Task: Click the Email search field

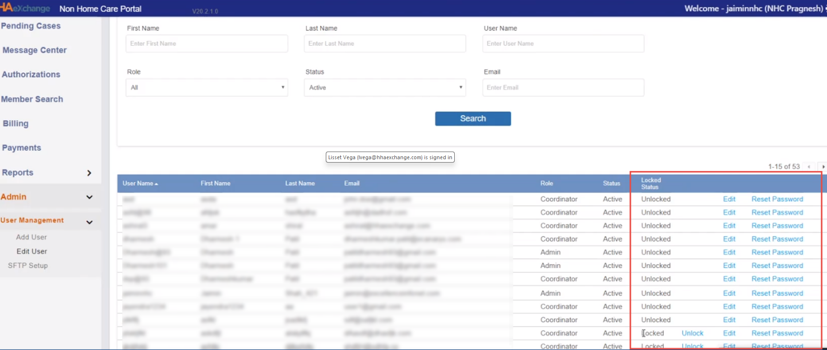Action: pos(563,87)
